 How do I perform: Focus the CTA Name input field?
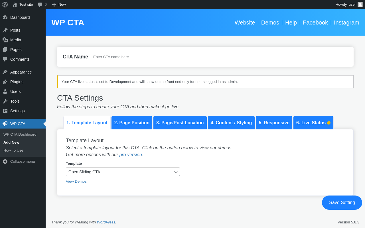(x=220, y=57)
